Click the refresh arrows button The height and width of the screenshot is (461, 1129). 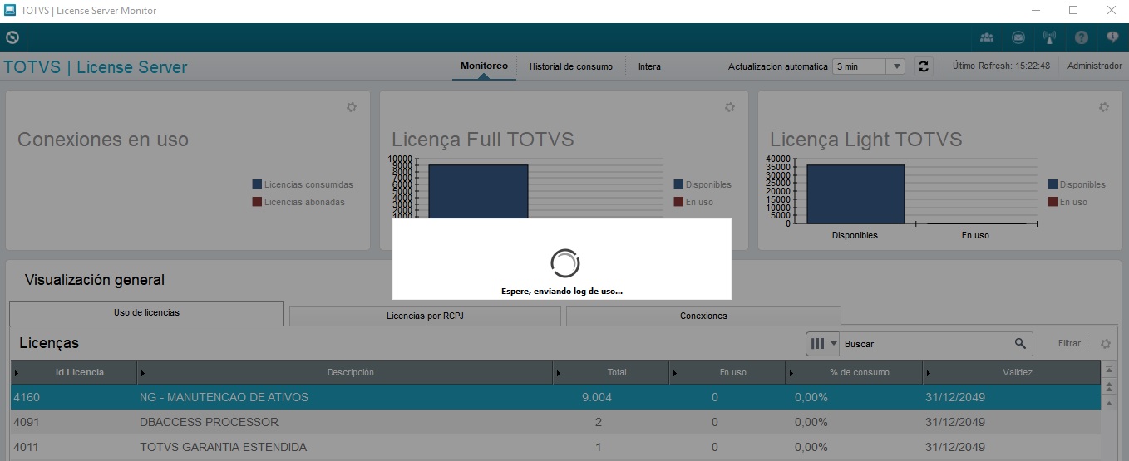[x=924, y=66]
